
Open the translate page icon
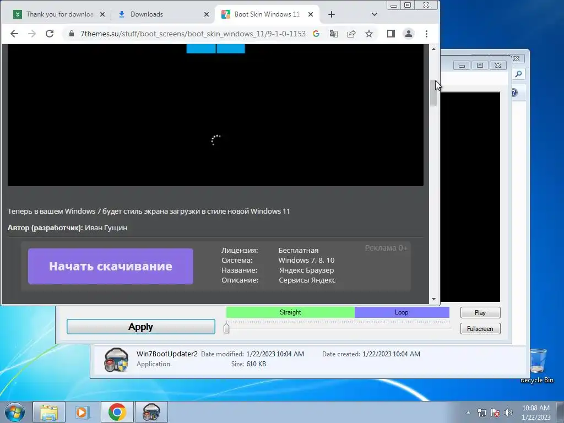coord(334,34)
